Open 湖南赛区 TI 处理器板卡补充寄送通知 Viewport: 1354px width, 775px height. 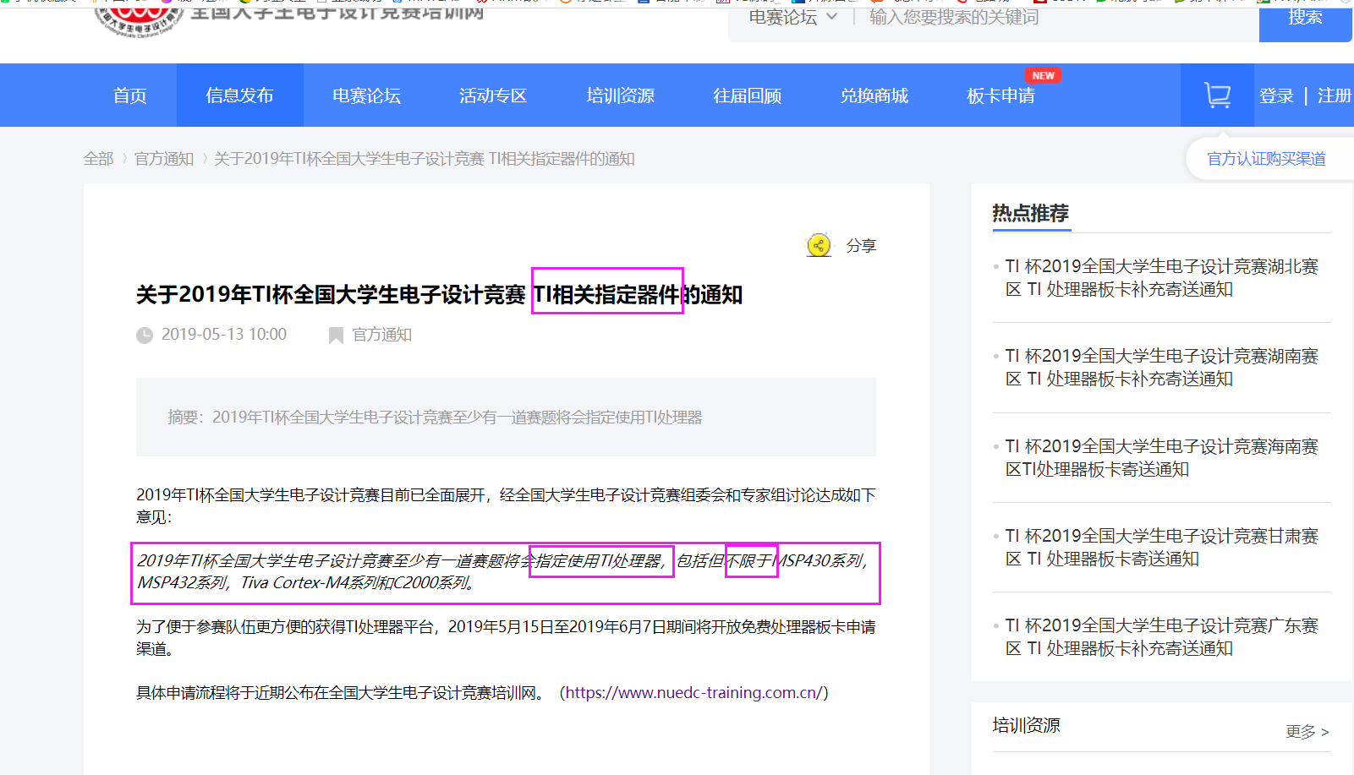[x=1162, y=368]
